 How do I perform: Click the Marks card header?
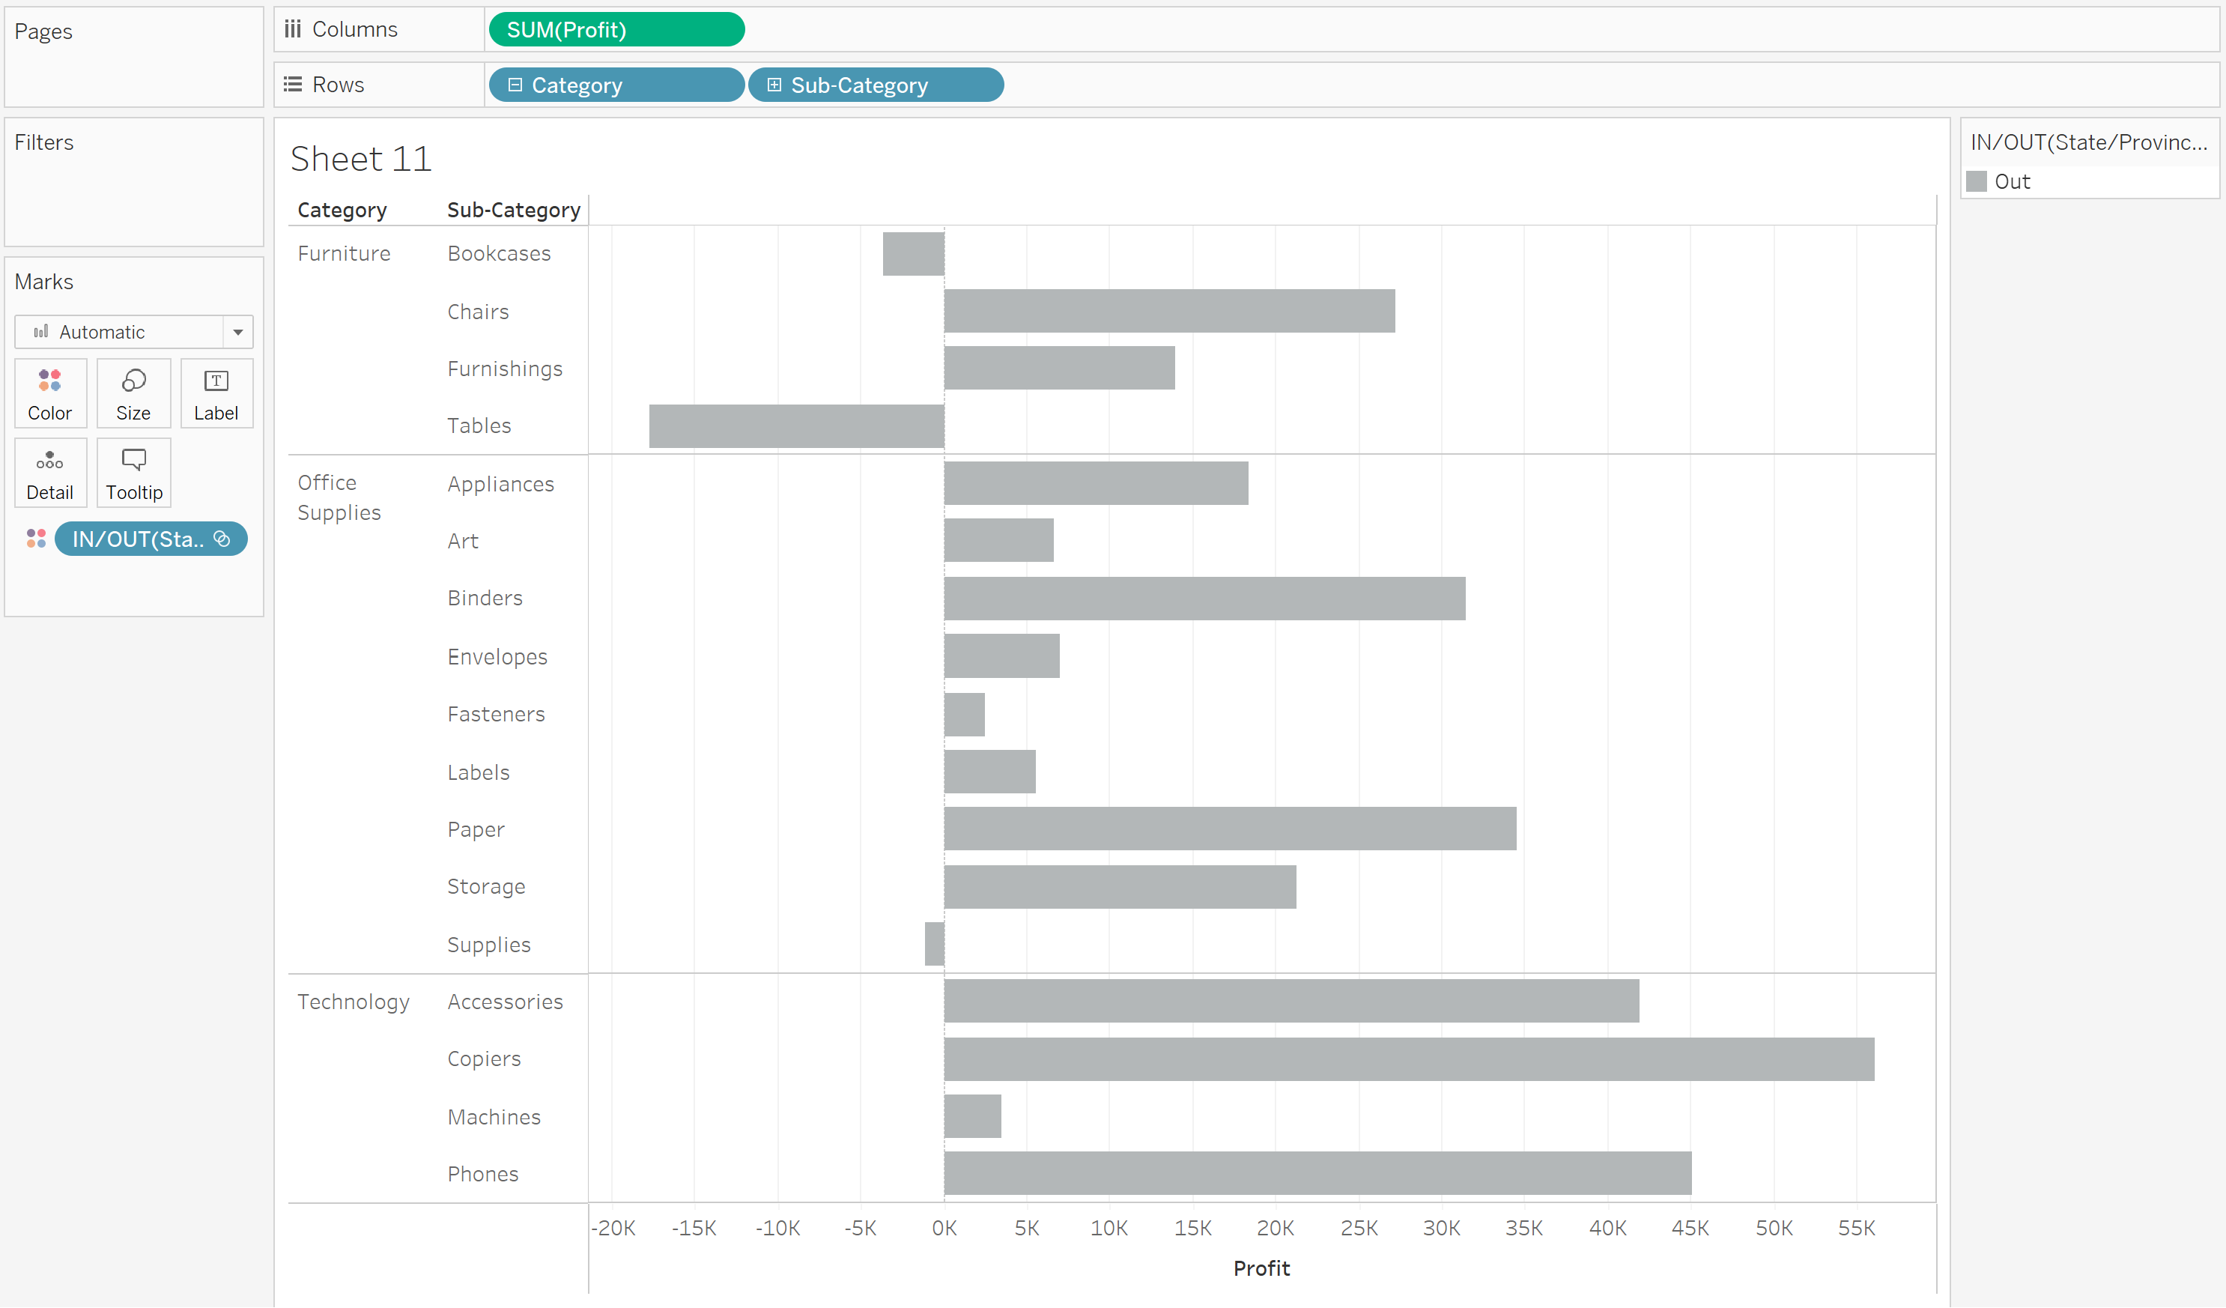click(x=44, y=282)
